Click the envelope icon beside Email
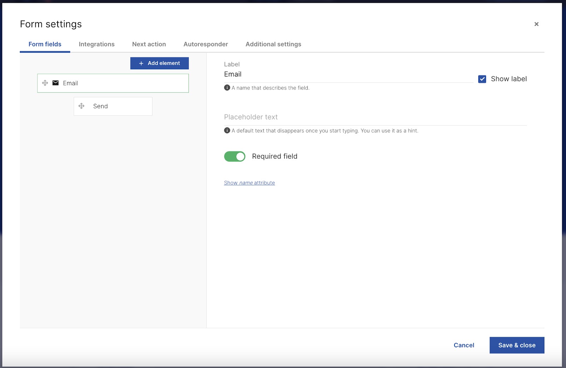This screenshot has height=368, width=566. tap(56, 83)
